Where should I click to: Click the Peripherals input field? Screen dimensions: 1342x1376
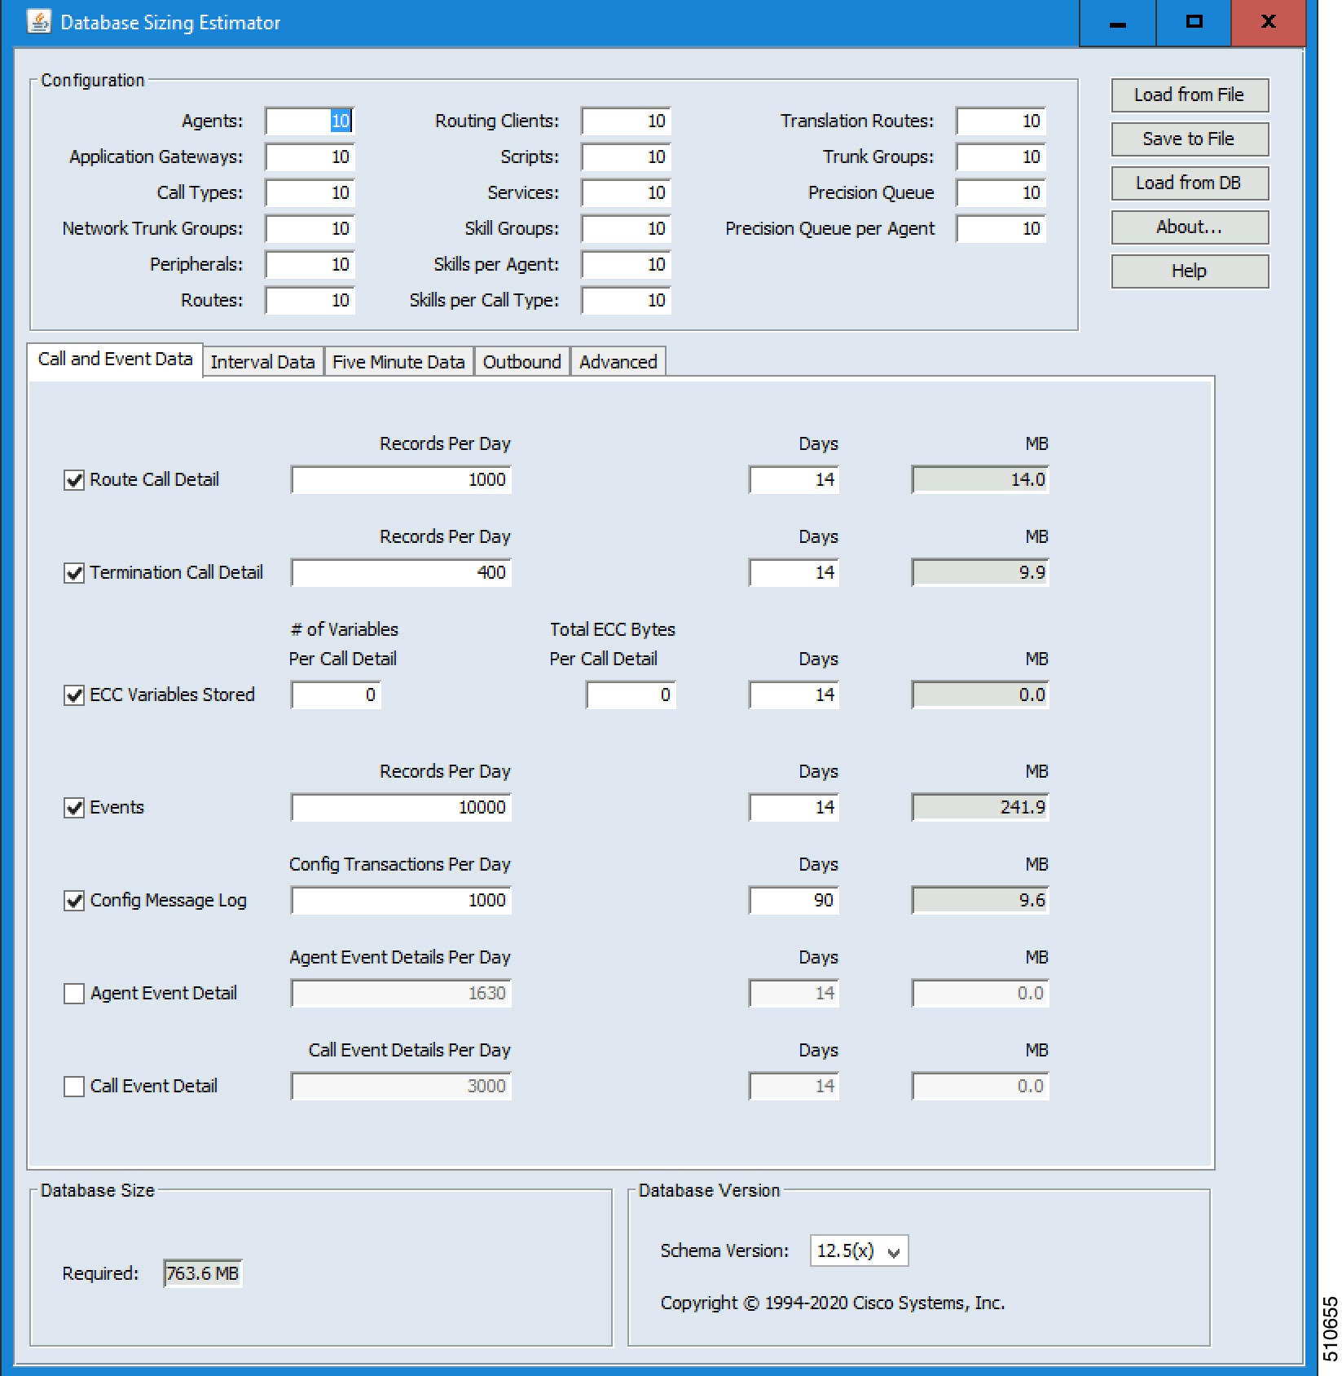click(310, 265)
